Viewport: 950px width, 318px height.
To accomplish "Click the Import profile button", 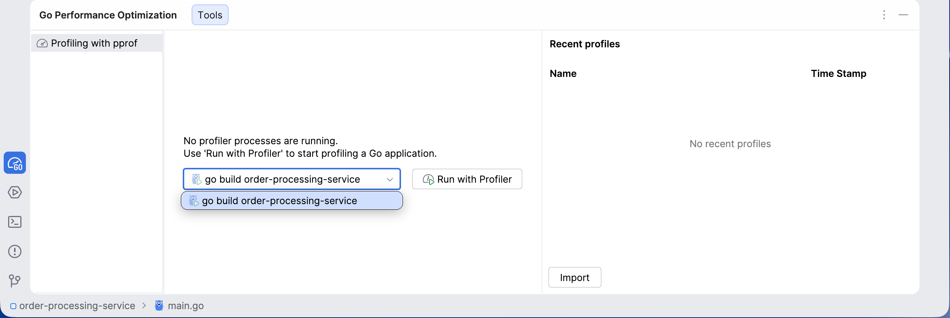I will (x=575, y=278).
